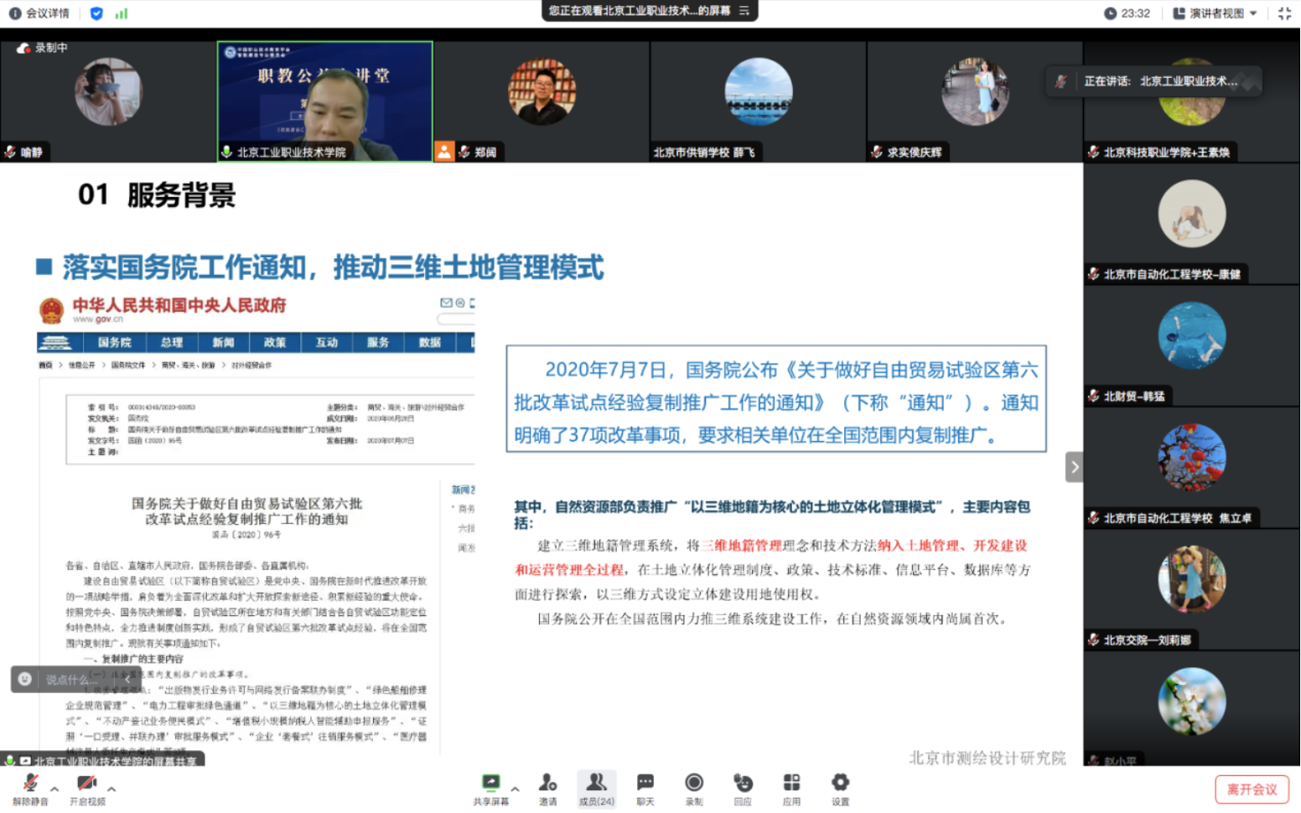
Task: Click the 离开会议 leave meeting button
Action: coord(1252,790)
